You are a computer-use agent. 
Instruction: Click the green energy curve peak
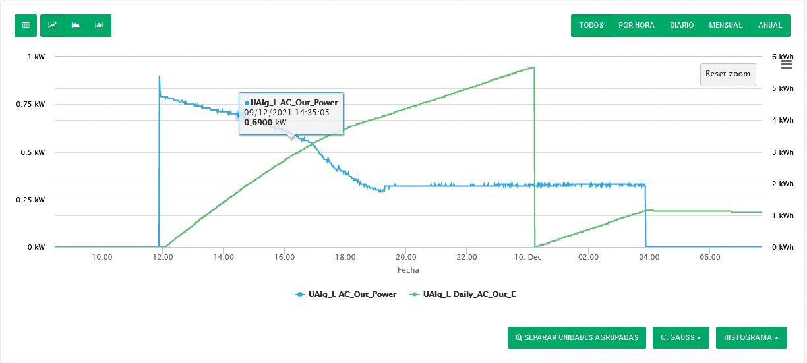point(533,67)
